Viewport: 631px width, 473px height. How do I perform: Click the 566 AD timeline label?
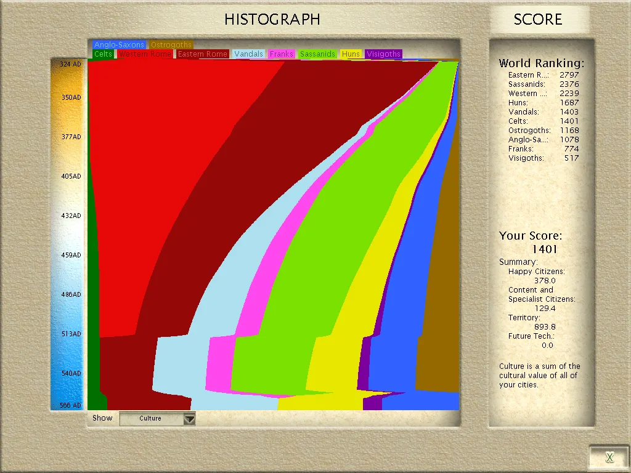(x=70, y=405)
